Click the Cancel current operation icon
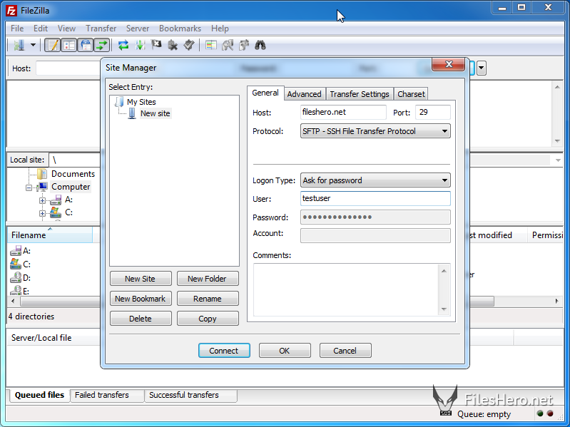 (156, 46)
